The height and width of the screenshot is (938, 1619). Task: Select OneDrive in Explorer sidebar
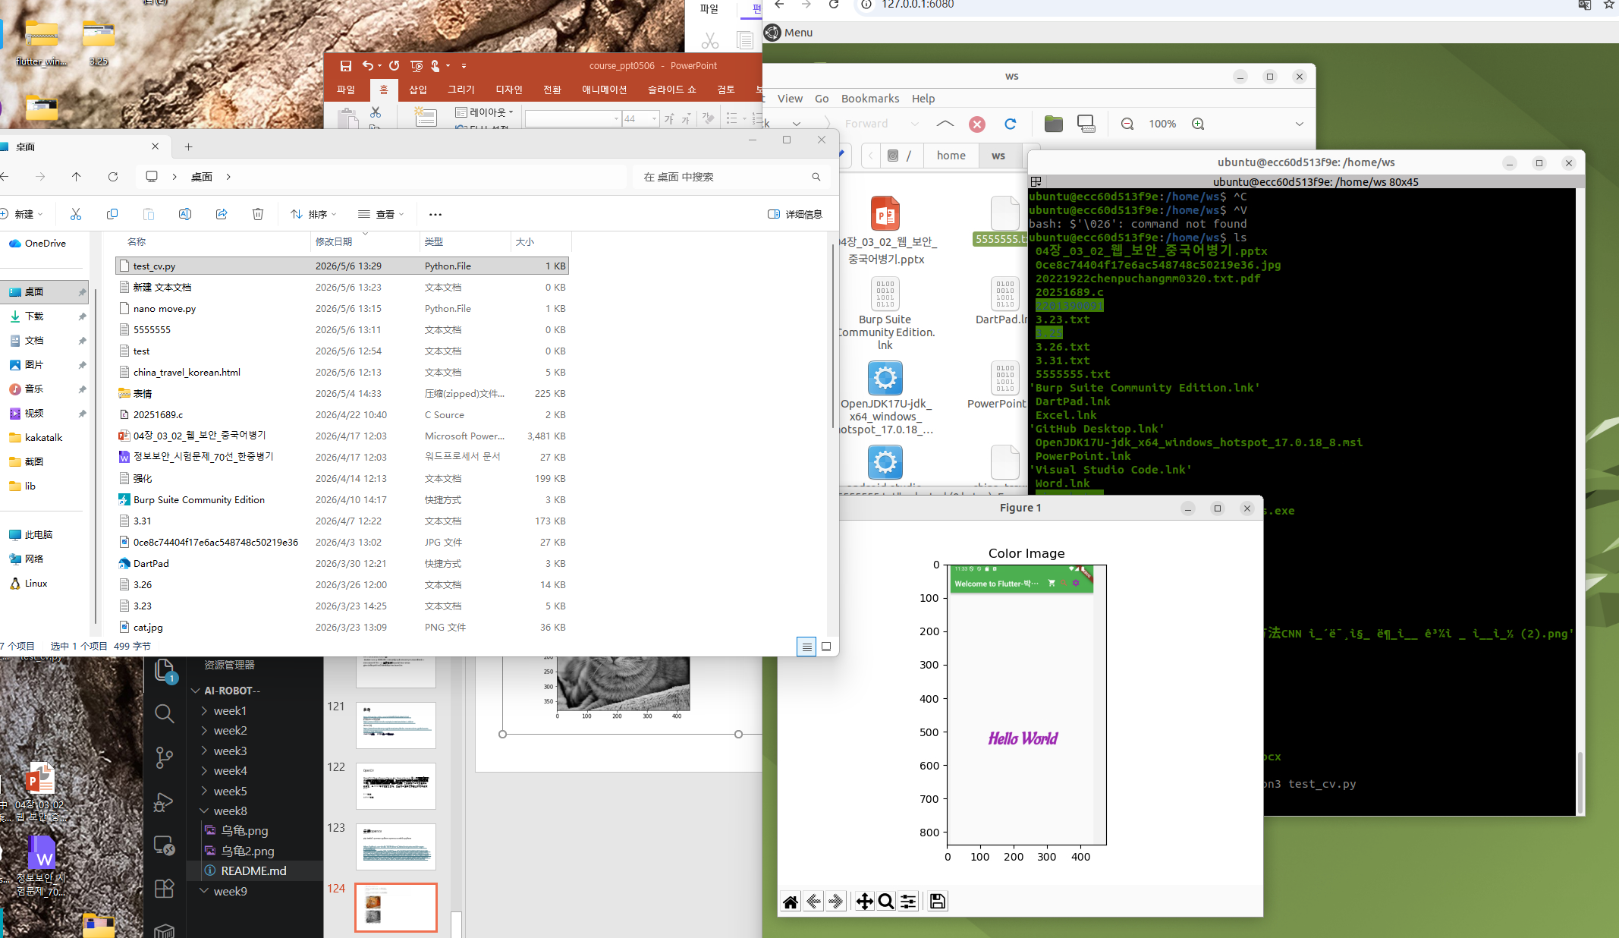click(x=45, y=244)
